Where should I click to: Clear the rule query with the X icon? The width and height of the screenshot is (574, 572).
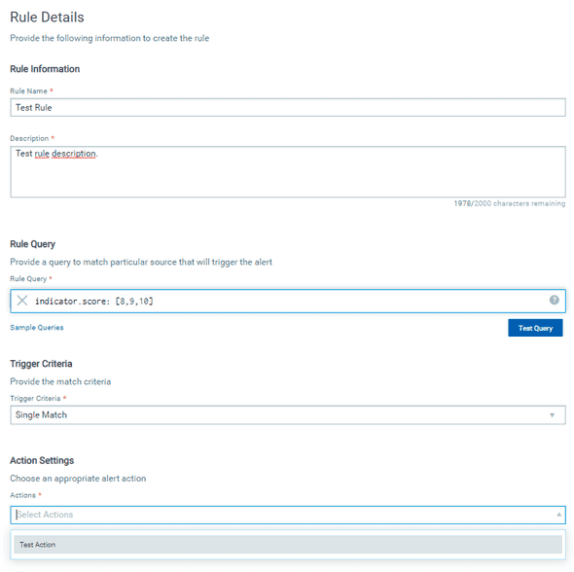(x=22, y=301)
